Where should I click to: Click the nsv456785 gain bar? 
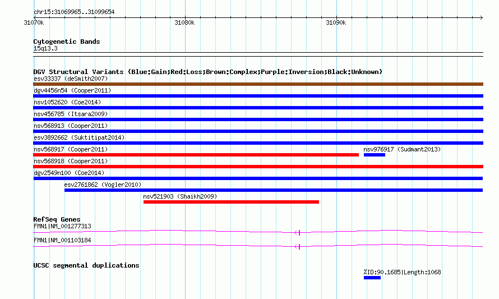258,119
